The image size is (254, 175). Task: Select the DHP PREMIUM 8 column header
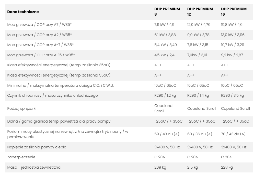click(x=167, y=12)
